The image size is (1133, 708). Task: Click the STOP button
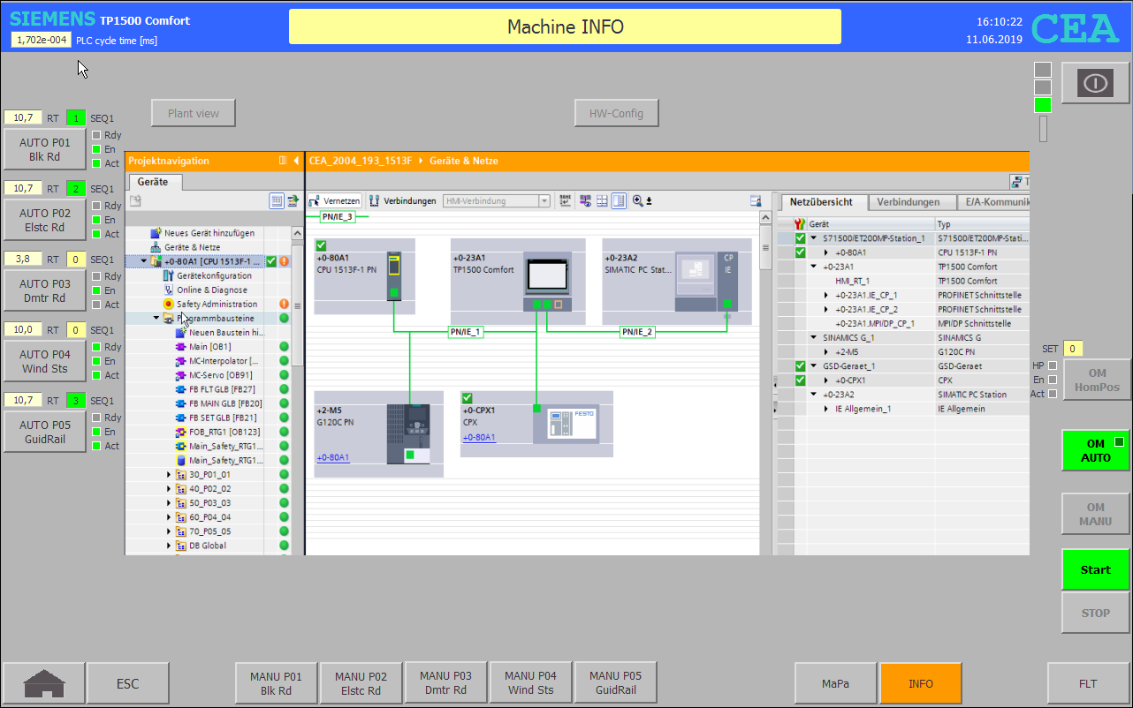(x=1095, y=613)
